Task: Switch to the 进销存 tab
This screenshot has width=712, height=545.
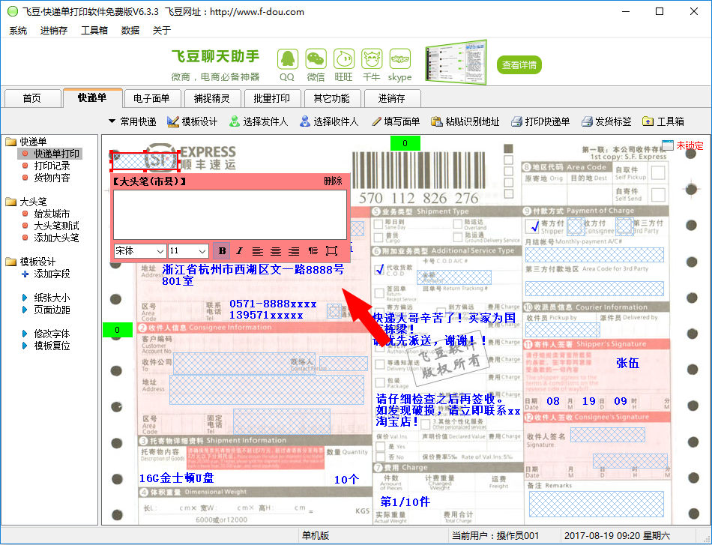Action: coord(391,98)
